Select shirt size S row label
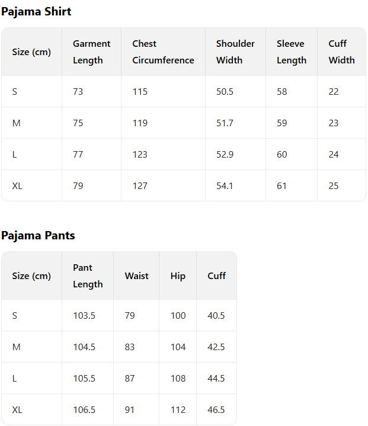 click(x=15, y=91)
